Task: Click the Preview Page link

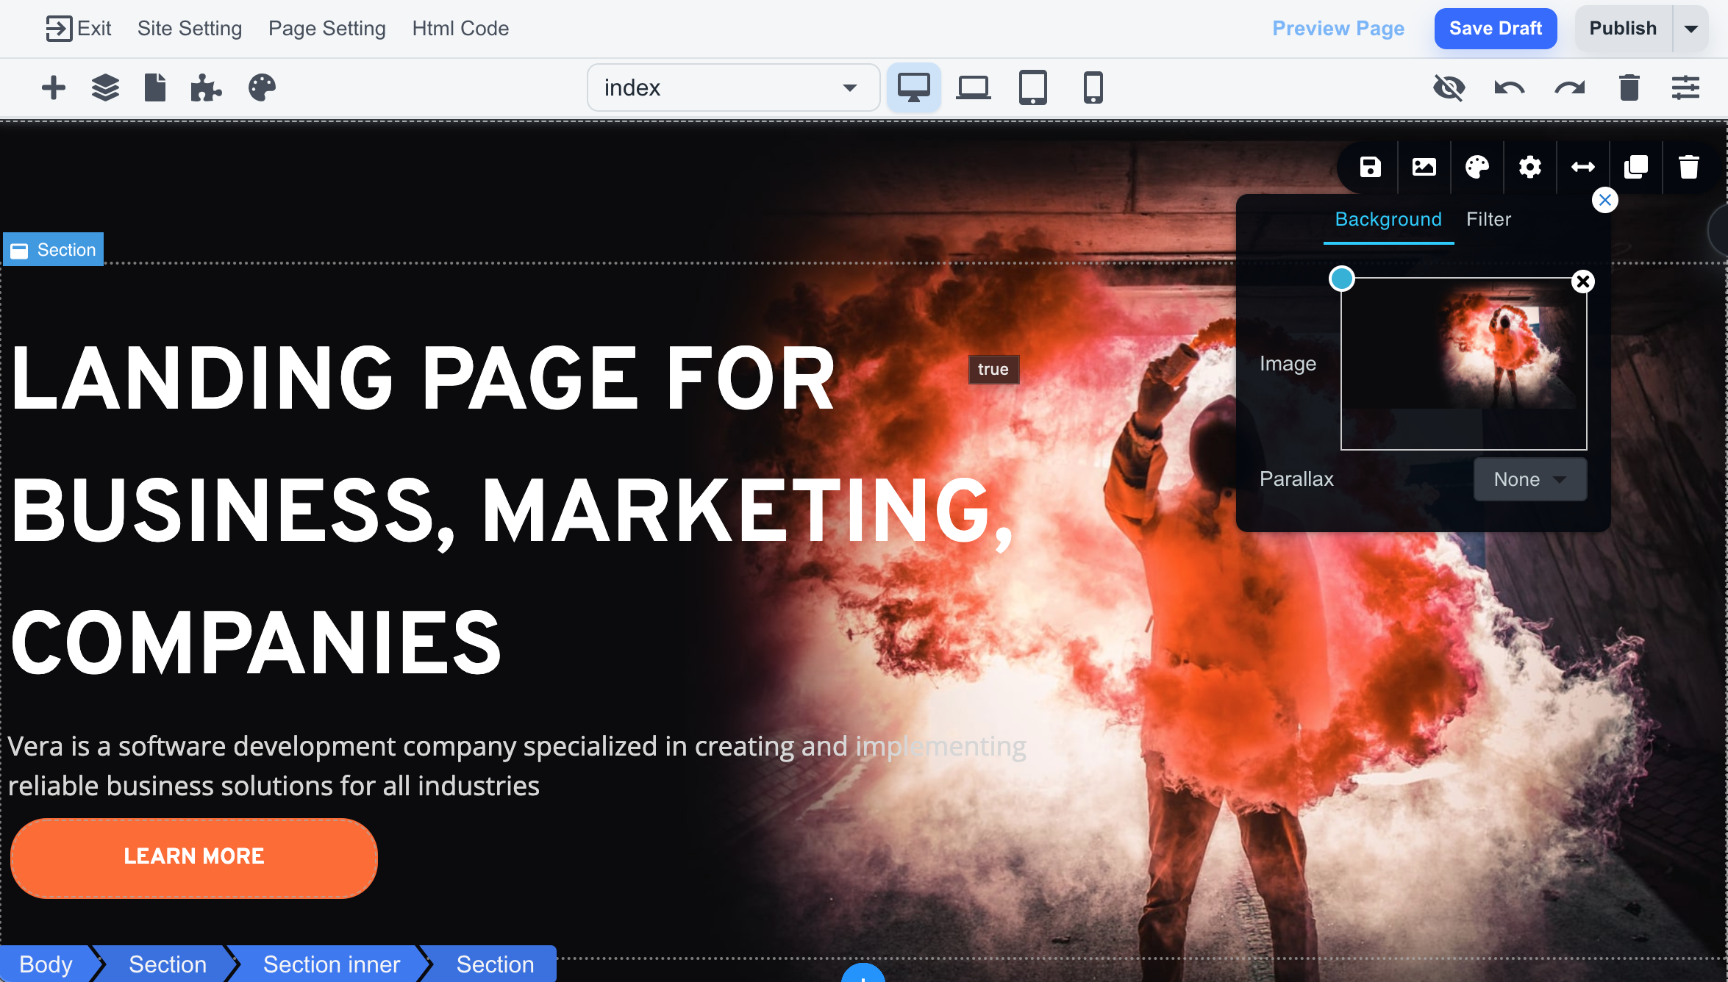Action: pos(1338,29)
